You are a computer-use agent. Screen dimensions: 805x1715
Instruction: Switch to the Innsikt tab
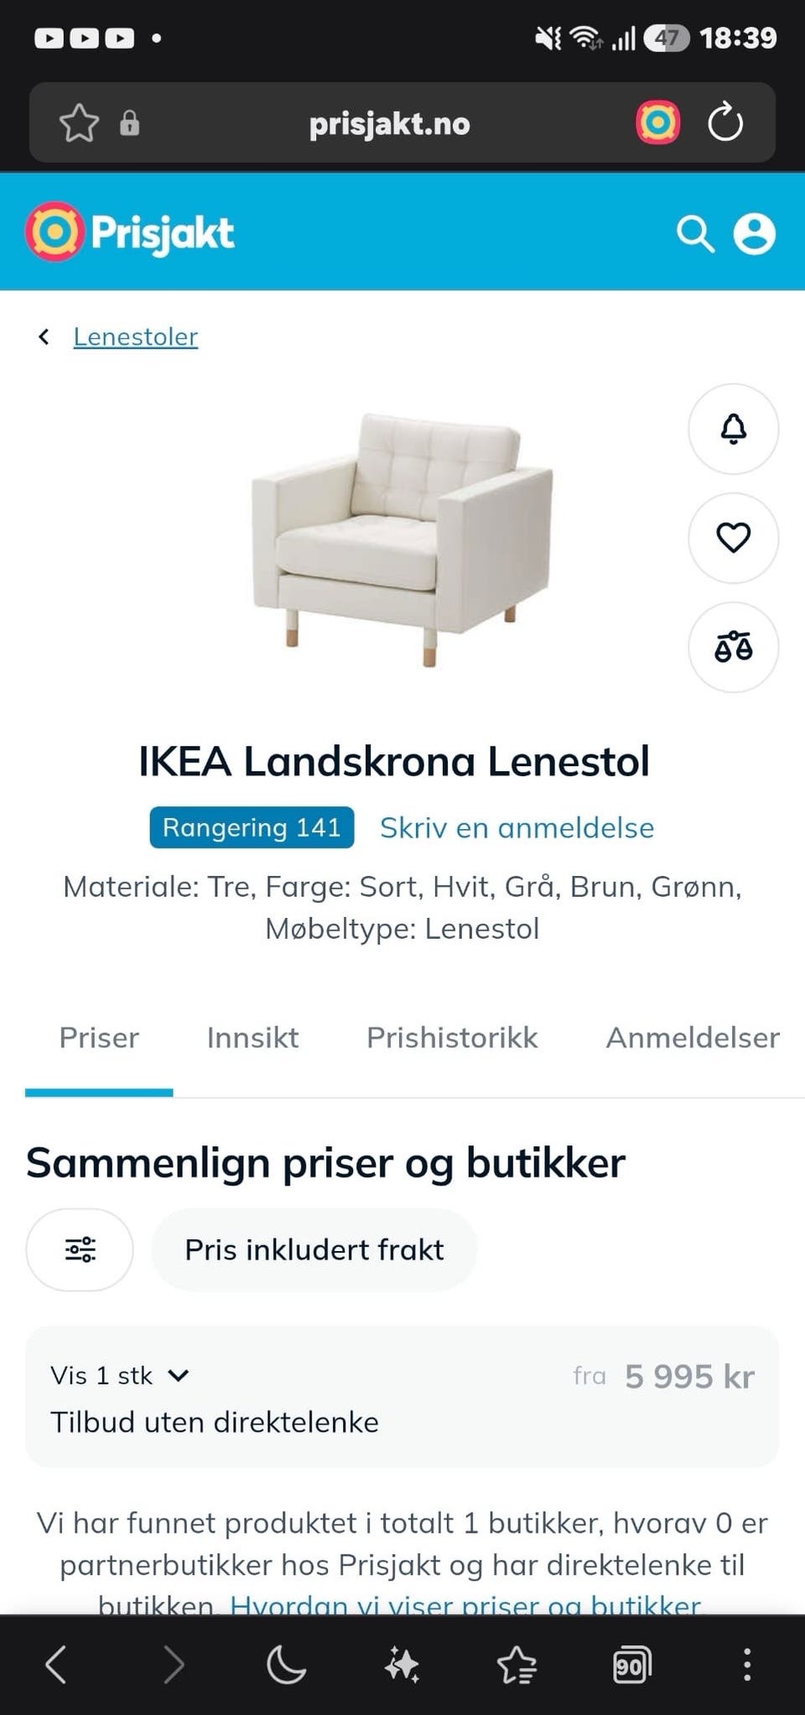point(252,1038)
